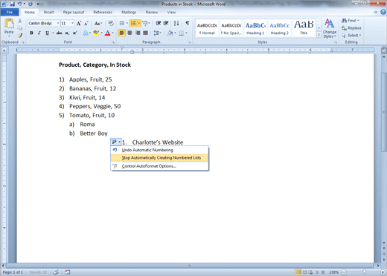The image size is (387, 276).
Task: Open the font size dropdown
Action: coord(72,23)
